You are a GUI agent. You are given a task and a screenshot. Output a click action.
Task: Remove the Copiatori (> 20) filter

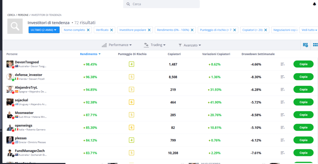pyautogui.click(x=266, y=30)
